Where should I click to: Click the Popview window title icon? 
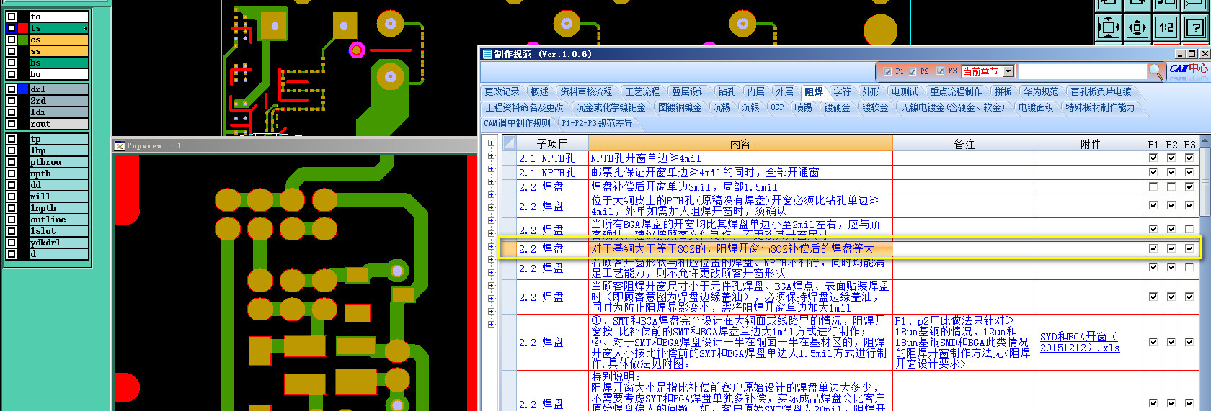(120, 145)
